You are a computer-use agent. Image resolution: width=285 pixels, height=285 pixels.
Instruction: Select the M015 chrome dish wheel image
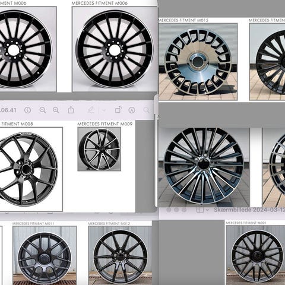(x=198, y=62)
